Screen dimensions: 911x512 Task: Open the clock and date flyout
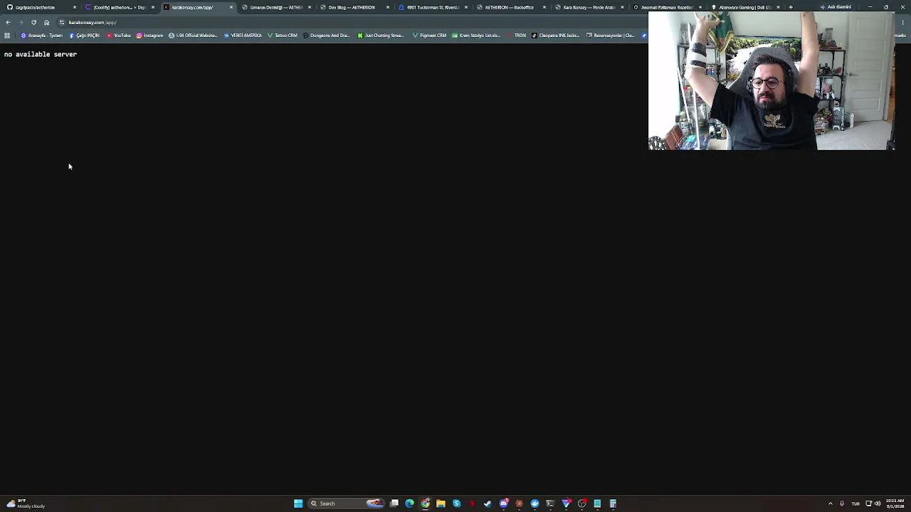click(895, 503)
